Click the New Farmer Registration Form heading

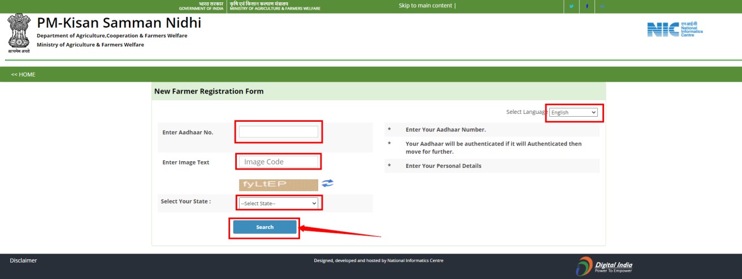[209, 91]
